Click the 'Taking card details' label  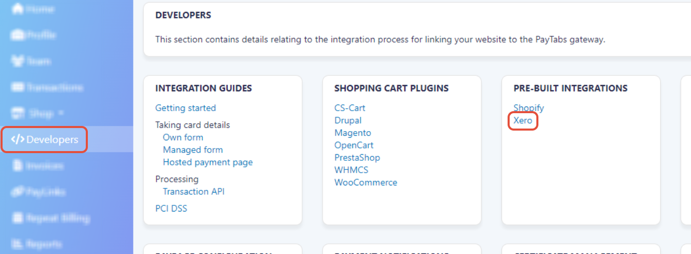pos(193,125)
